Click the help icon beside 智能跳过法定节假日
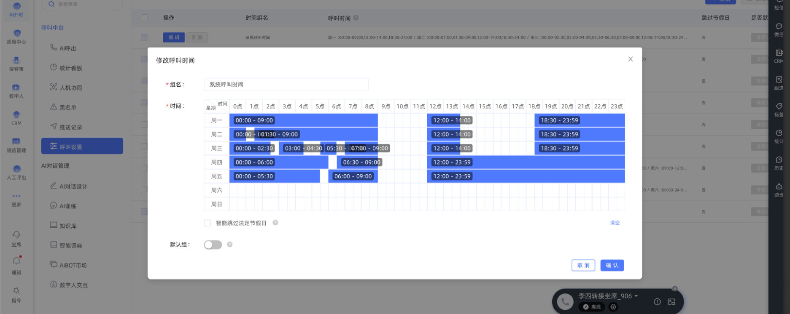Screen dimensions: 790x314 tap(275, 223)
